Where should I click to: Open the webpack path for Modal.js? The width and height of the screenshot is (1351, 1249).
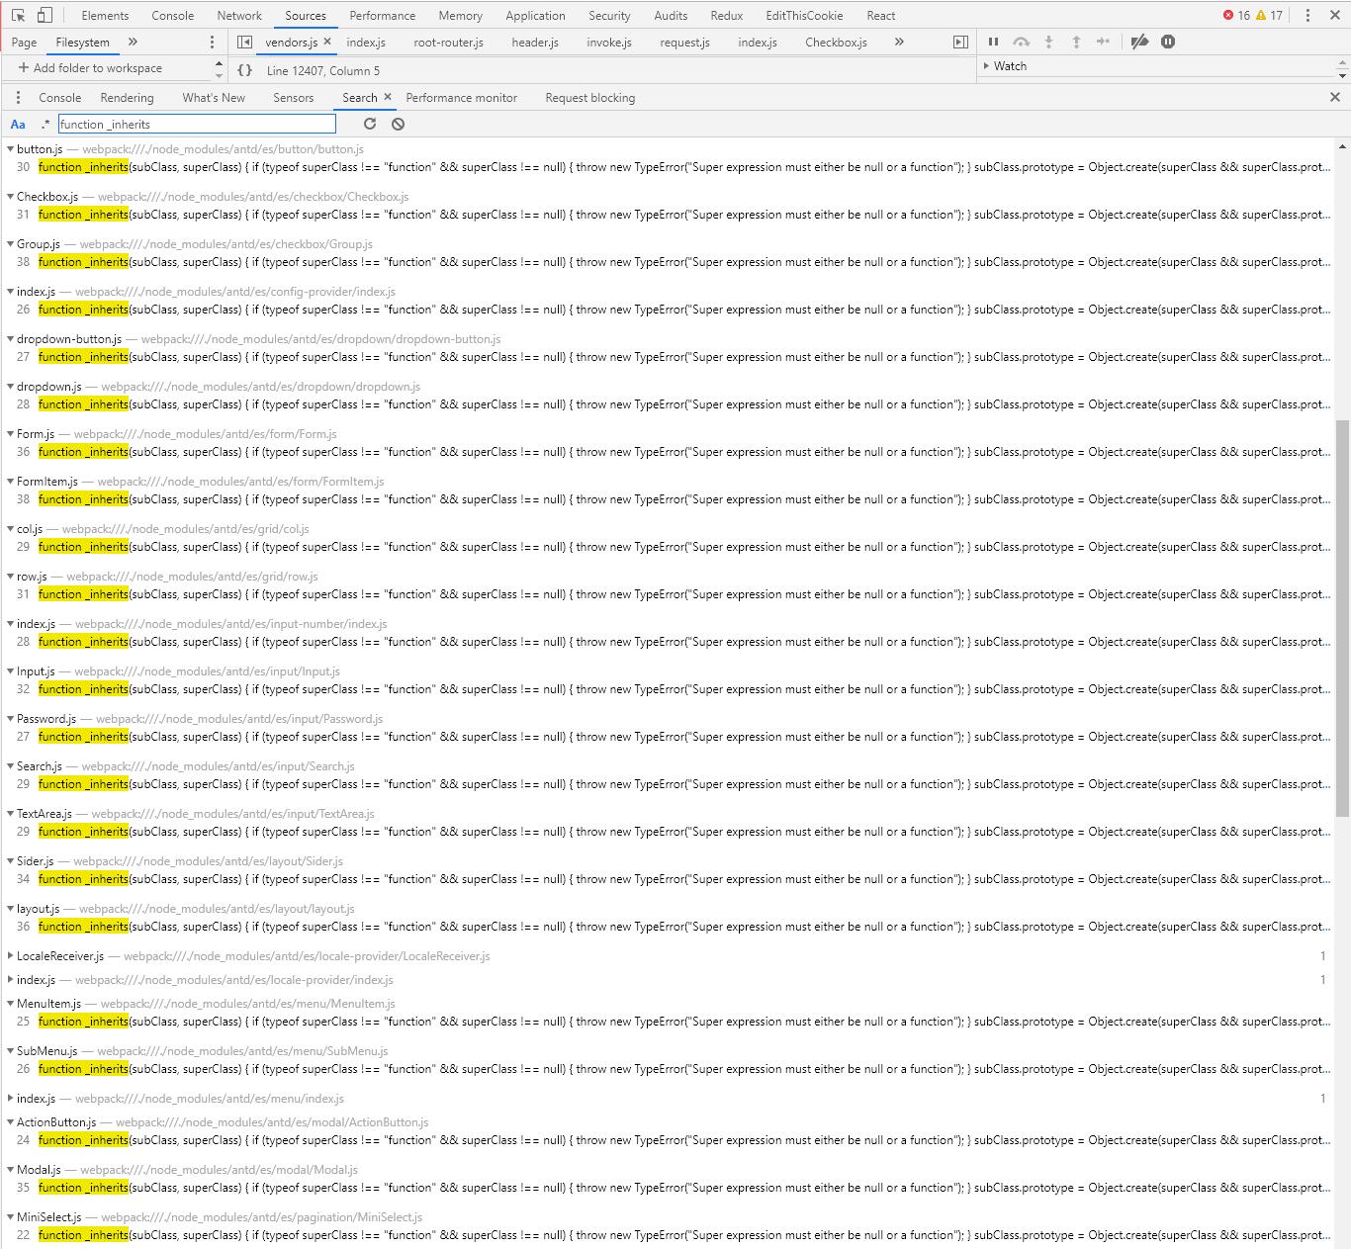pos(218,1169)
